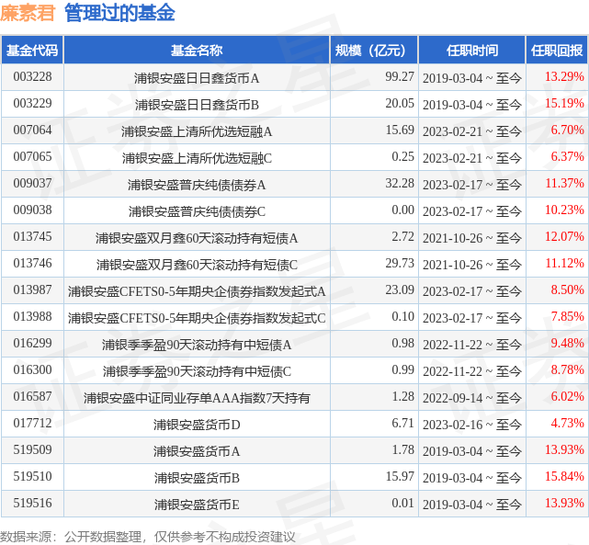
Task: Click fund code 519516
Action: point(32,504)
